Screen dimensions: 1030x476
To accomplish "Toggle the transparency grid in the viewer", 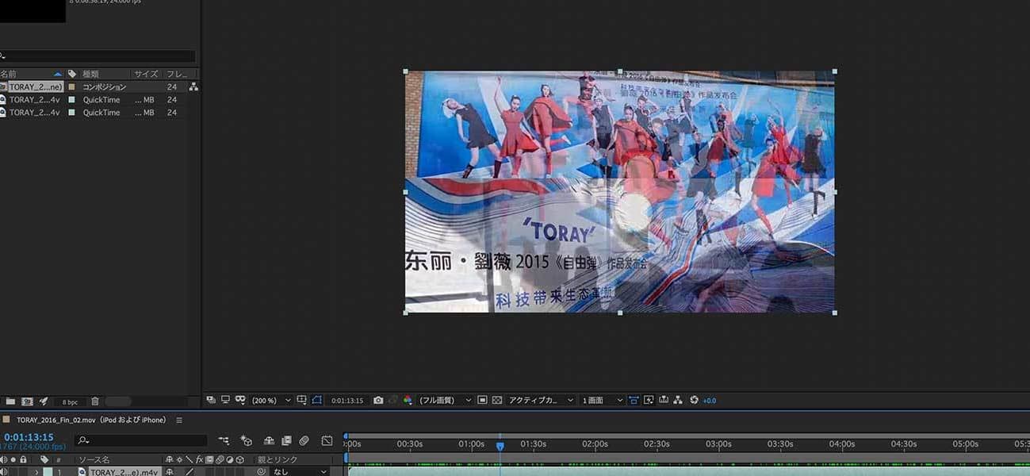I will pyautogui.click(x=497, y=401).
